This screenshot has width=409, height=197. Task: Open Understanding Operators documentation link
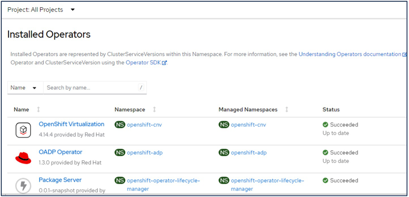point(350,54)
